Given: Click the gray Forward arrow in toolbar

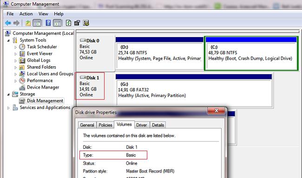Looking at the screenshot, I should tap(16, 23).
